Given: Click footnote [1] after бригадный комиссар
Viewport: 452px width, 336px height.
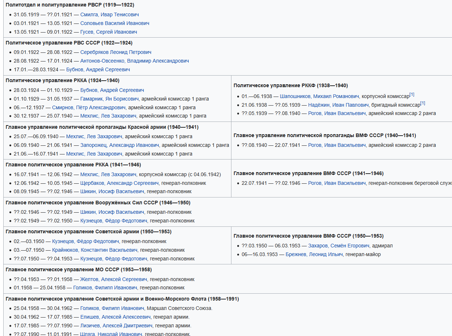Looking at the screenshot, I should coord(423,103).
